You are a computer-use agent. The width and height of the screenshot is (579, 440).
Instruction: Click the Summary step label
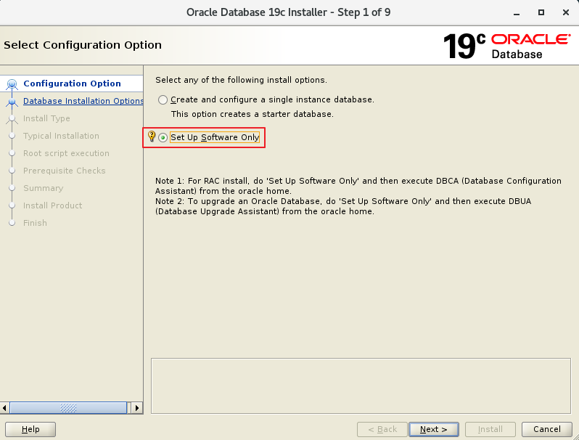[x=44, y=188]
